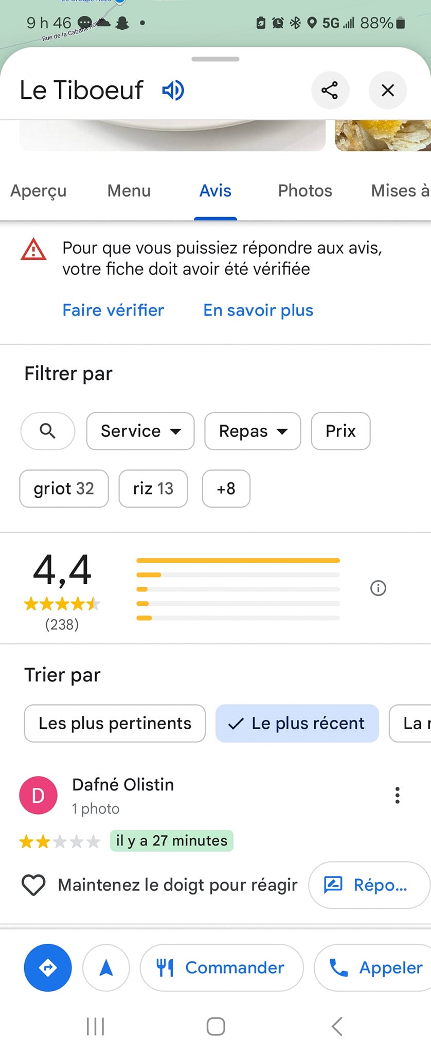The width and height of the screenshot is (431, 1054).
Task: Open the three-dot menu on Dafné Olistin's review
Action: point(397,795)
